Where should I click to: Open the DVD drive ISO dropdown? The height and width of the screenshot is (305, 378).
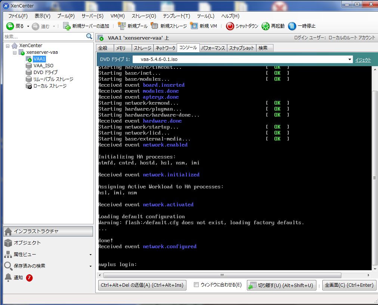coord(350,60)
